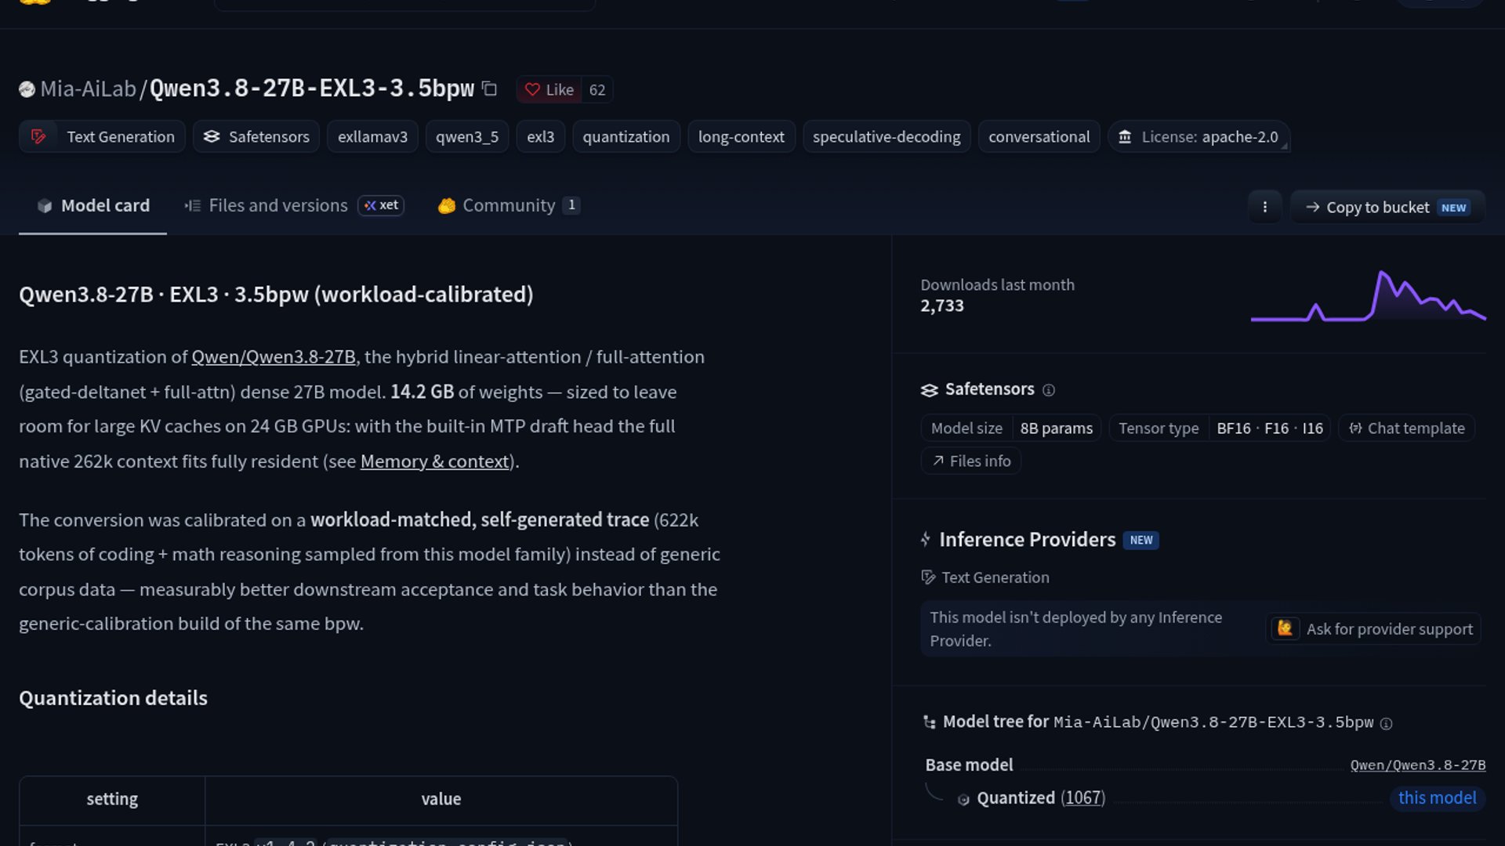Open Text Generation under Inference Providers

coord(985,578)
